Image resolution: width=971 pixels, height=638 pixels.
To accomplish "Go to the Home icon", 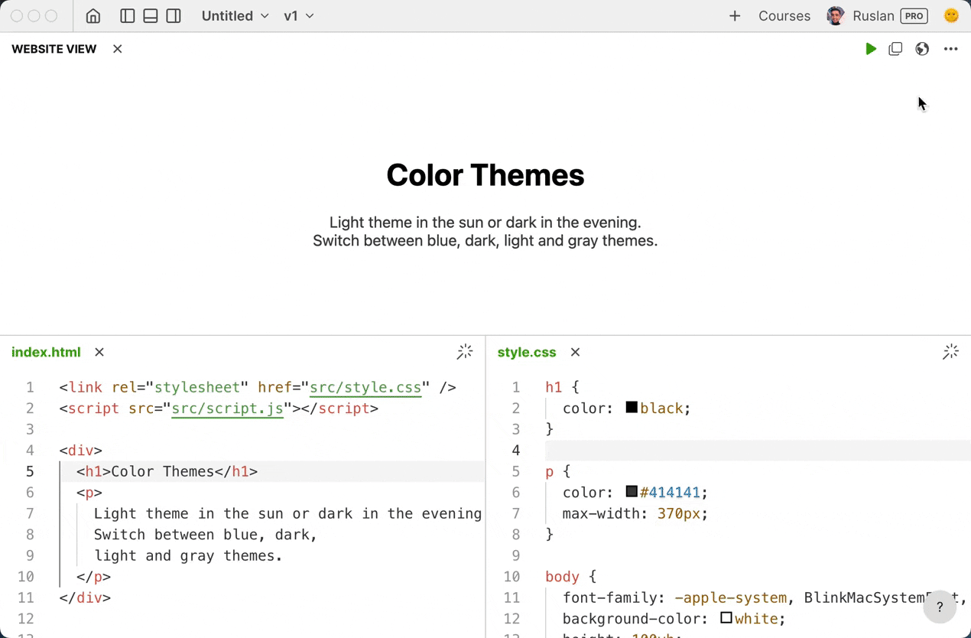I will pos(93,16).
